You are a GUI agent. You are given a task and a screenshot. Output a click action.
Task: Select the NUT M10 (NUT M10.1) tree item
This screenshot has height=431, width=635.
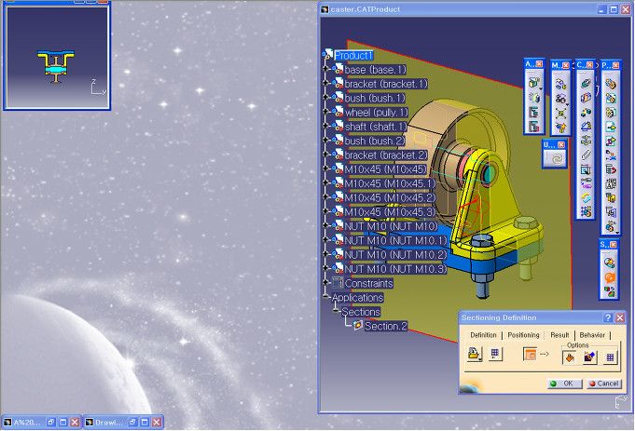pyautogui.click(x=395, y=240)
